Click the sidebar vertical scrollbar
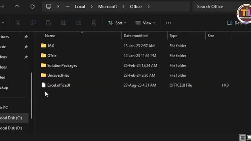The width and height of the screenshot is (251, 141). point(31,96)
